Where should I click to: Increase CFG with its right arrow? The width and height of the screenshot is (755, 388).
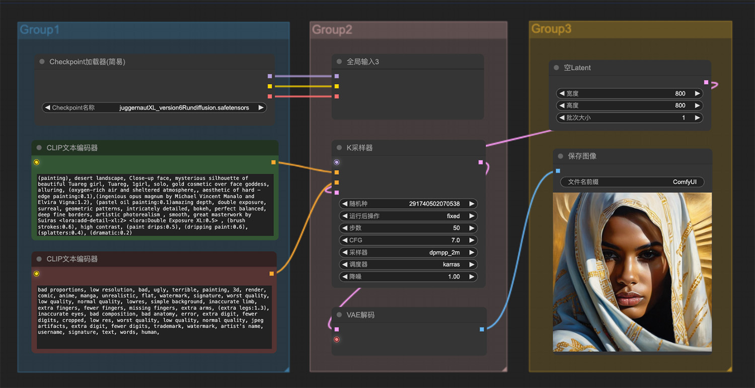[472, 241]
